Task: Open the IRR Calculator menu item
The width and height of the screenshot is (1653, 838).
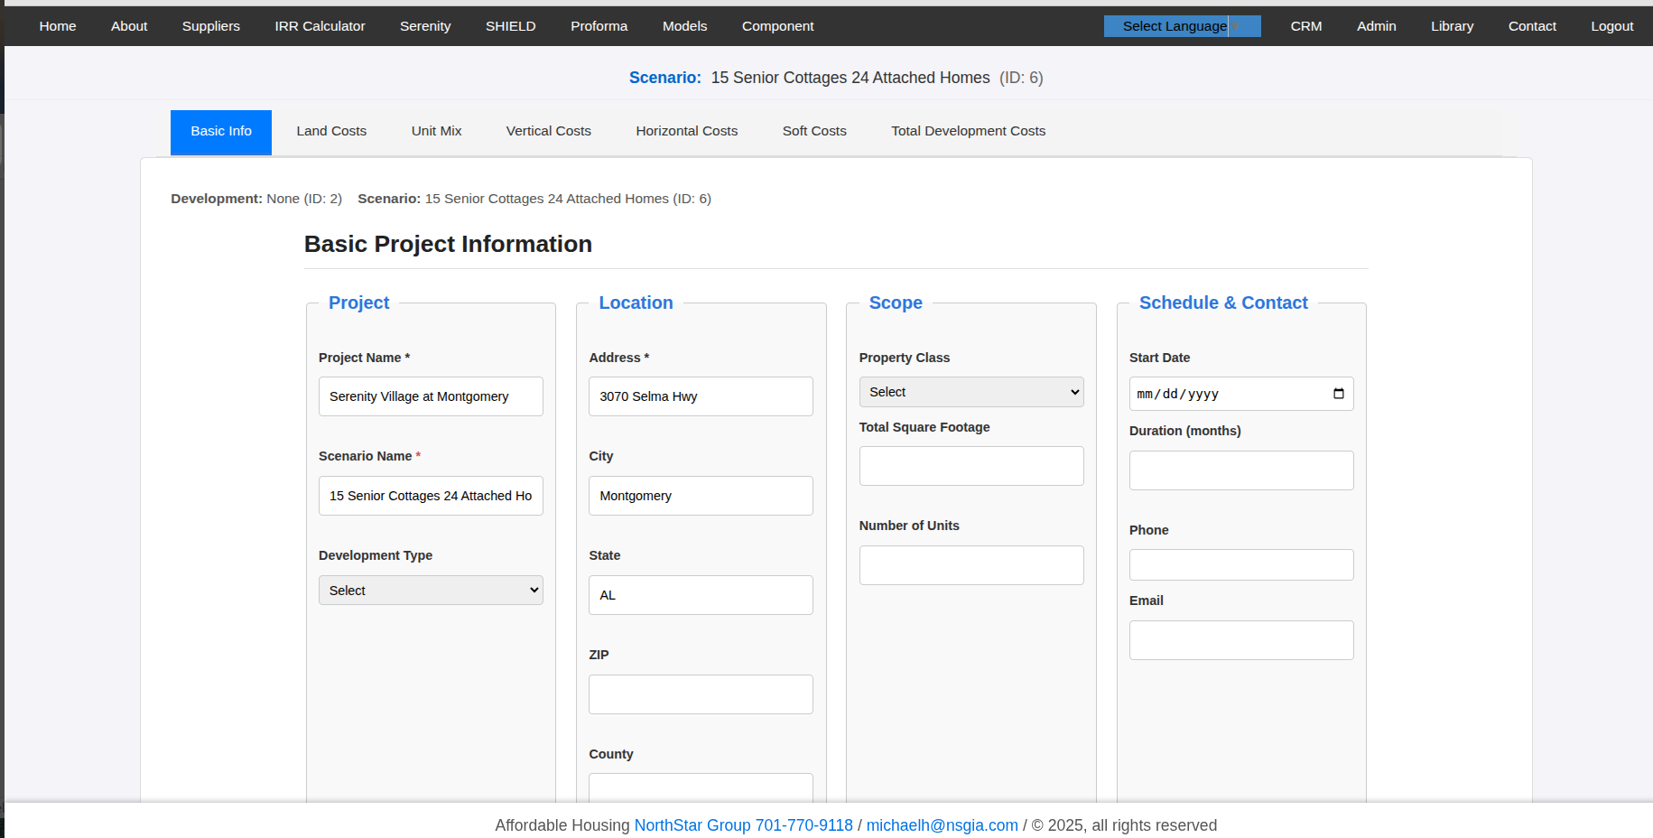Action: (320, 26)
